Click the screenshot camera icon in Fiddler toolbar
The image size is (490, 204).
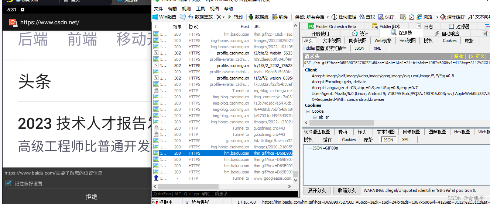pos(403,17)
